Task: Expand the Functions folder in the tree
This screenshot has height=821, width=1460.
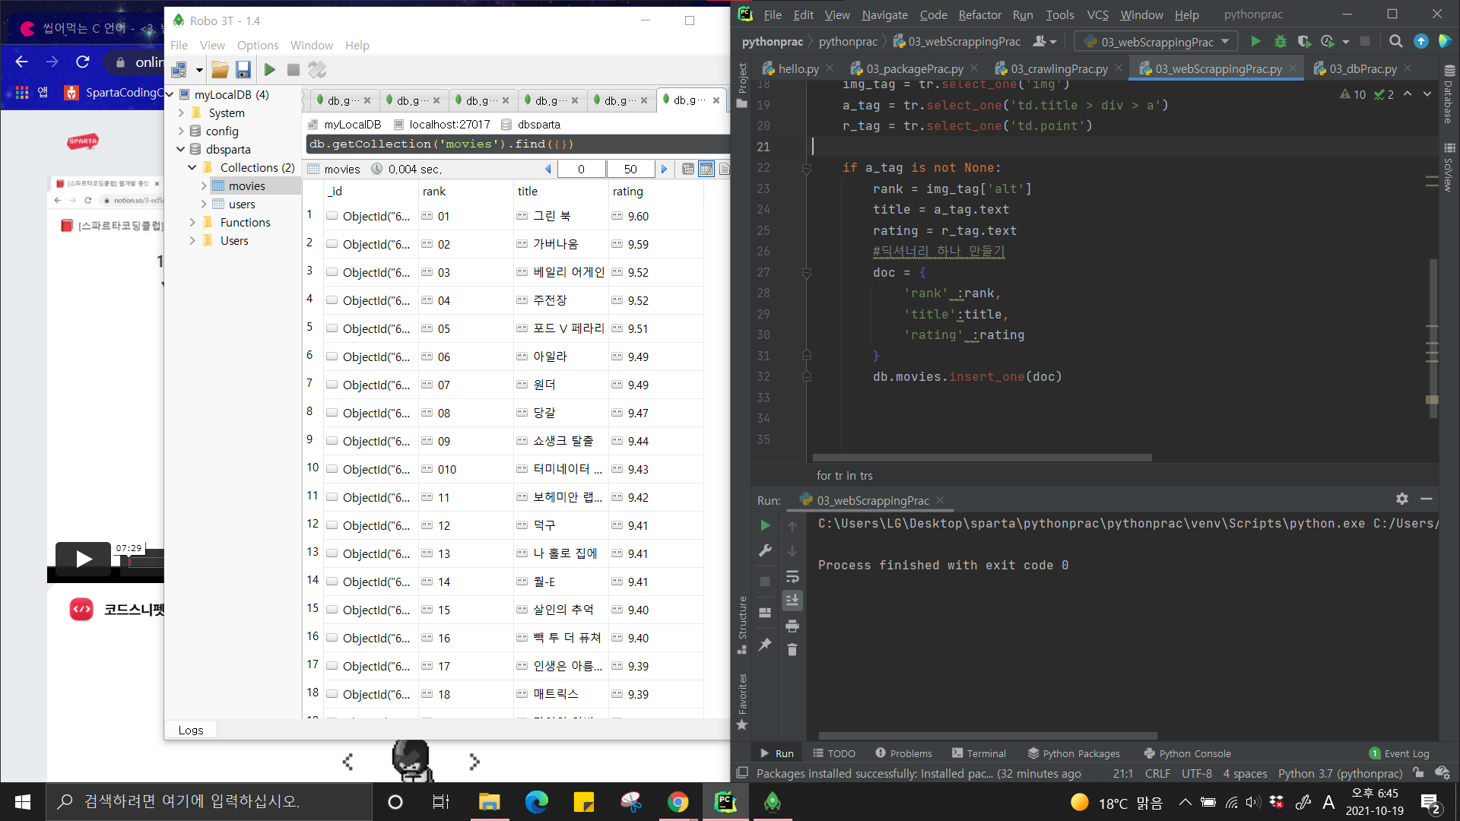Action: (192, 223)
